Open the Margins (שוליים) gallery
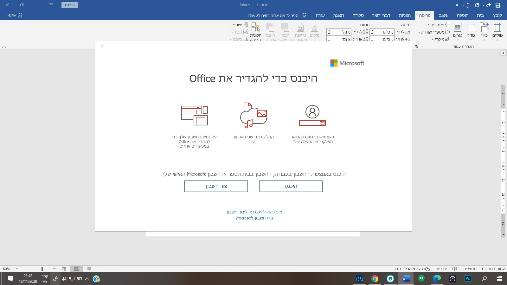Image resolution: width=507 pixels, height=285 pixels. point(497,31)
